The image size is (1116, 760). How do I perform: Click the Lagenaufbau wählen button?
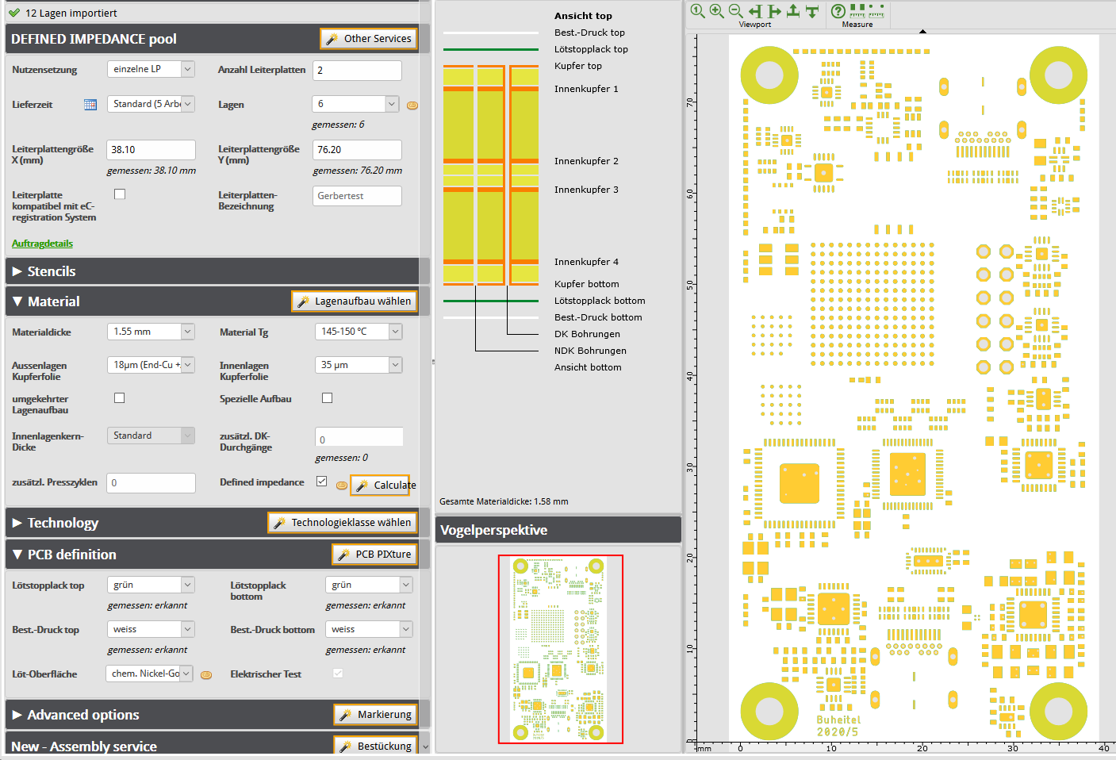tap(355, 301)
